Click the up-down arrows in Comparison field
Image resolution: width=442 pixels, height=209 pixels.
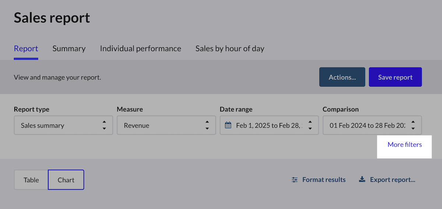tap(413, 125)
